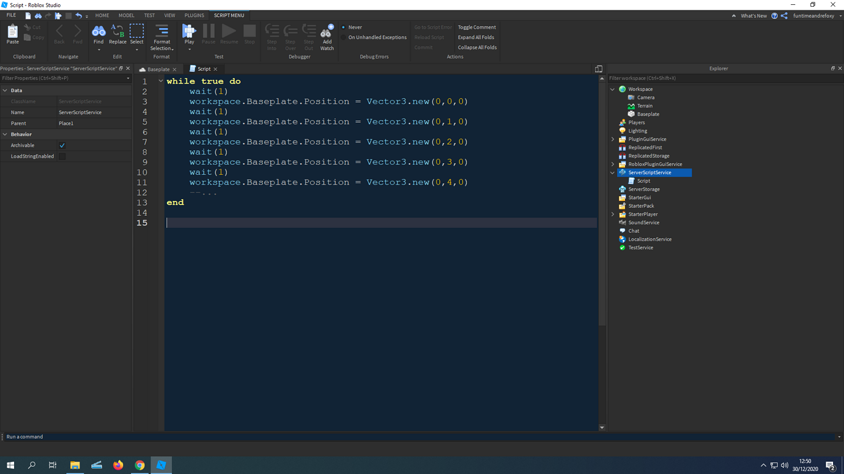The image size is (844, 474).
Task: Expand the PluginGuiService tree item
Action: pos(612,139)
